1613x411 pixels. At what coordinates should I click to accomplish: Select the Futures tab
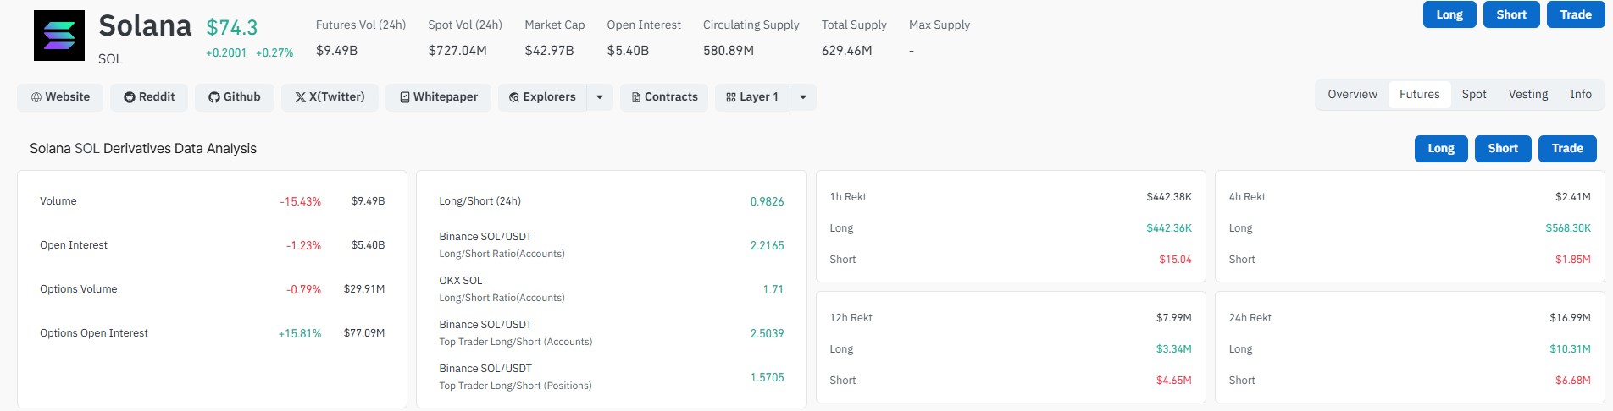coord(1420,95)
